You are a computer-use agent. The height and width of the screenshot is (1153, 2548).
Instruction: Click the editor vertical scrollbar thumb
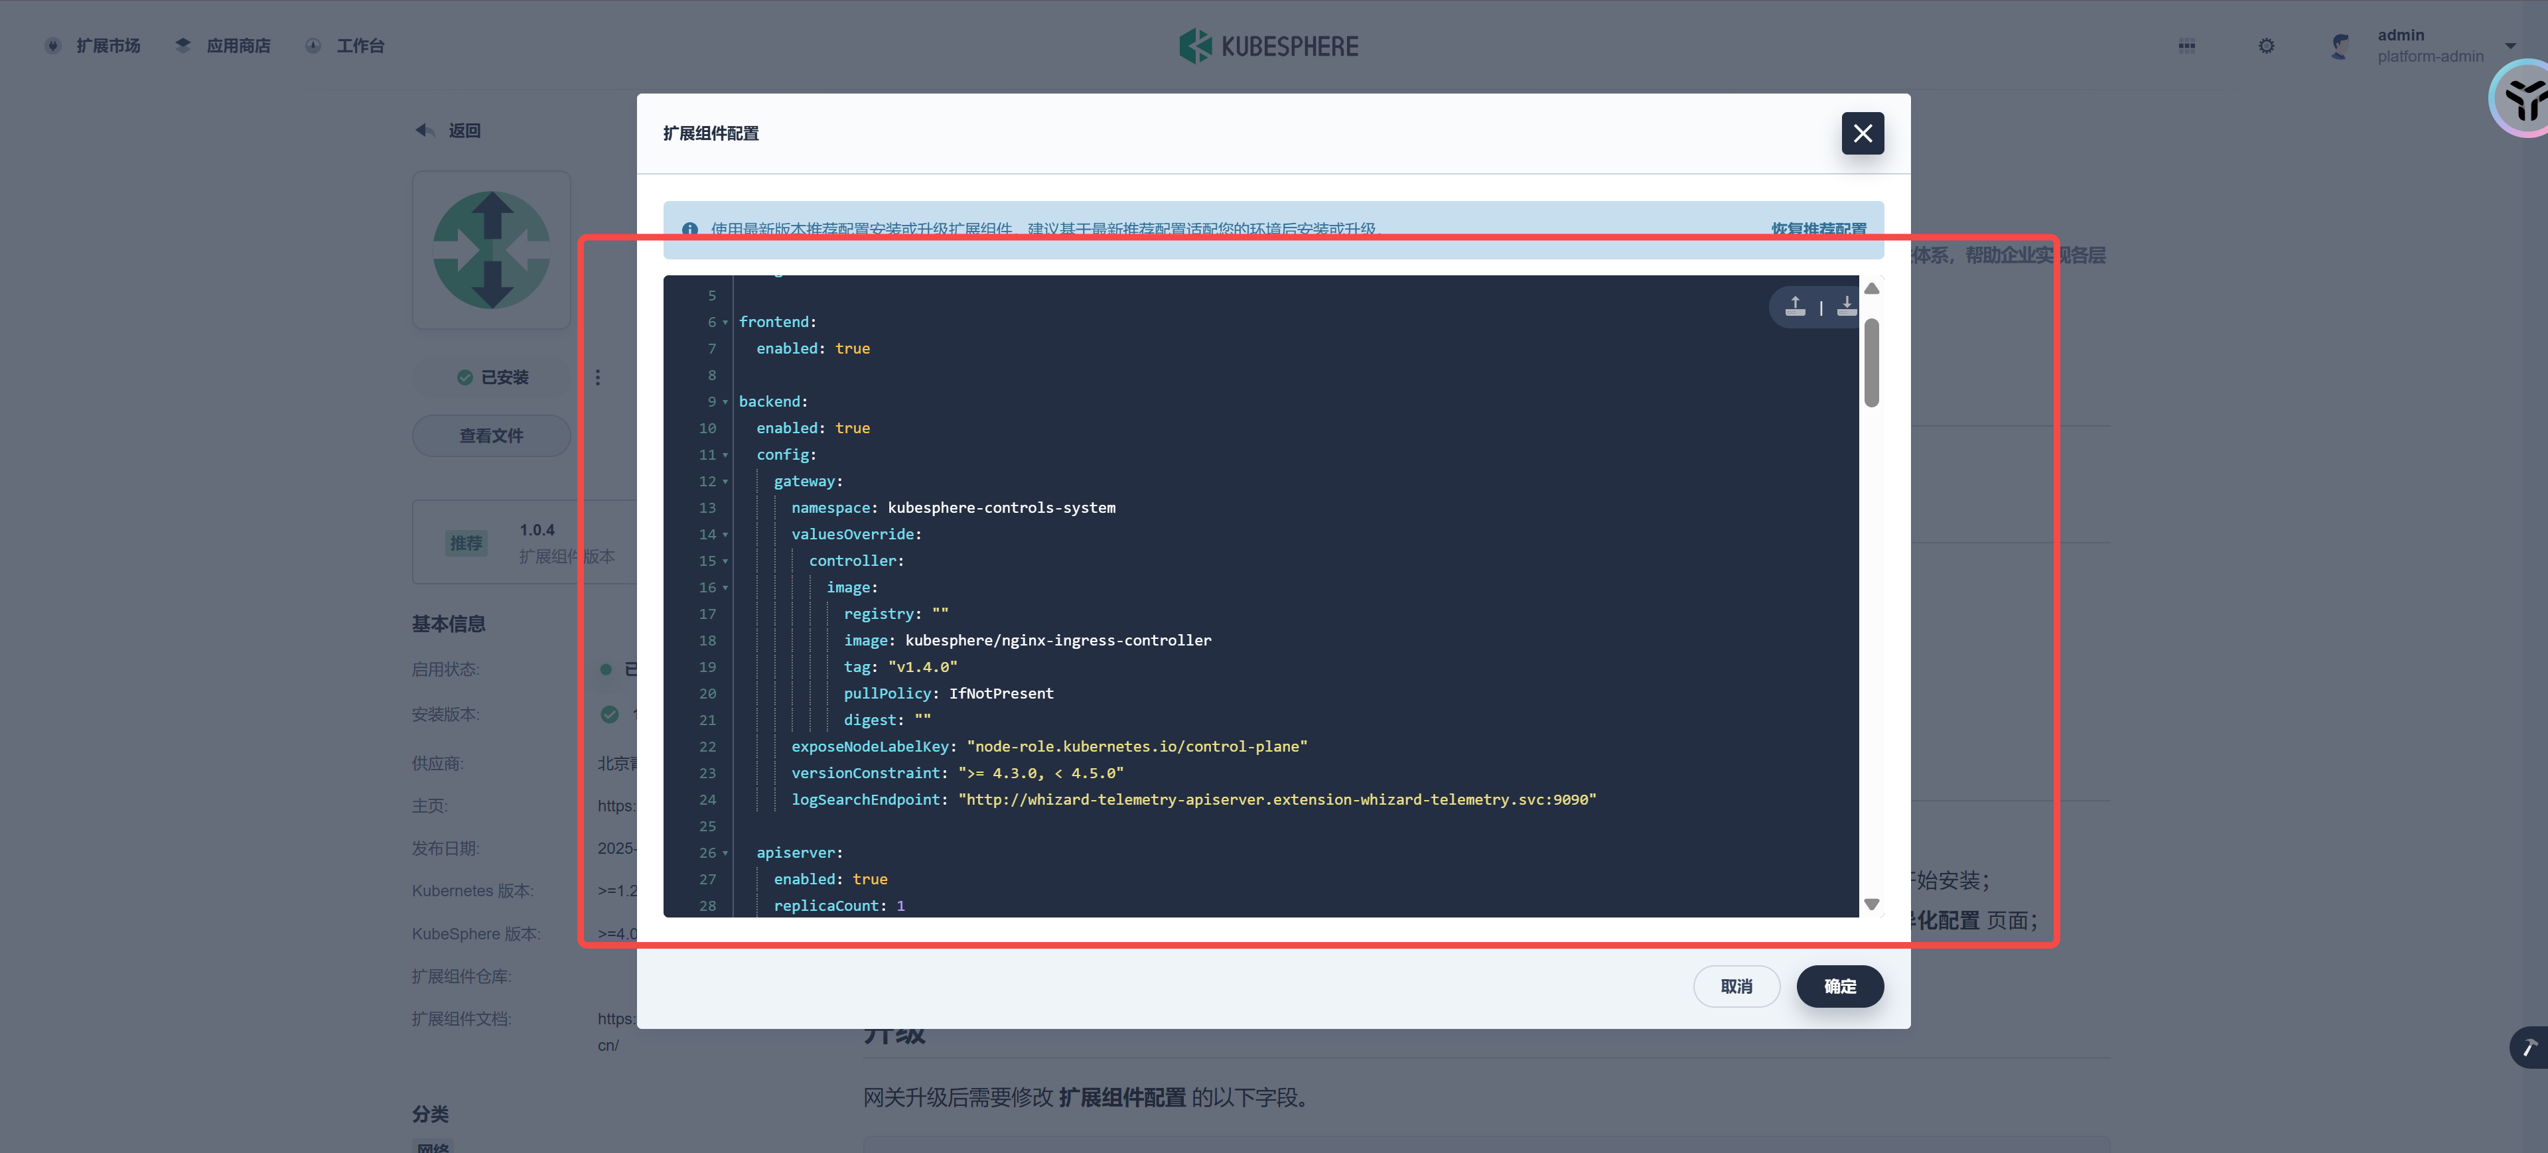pos(1871,362)
